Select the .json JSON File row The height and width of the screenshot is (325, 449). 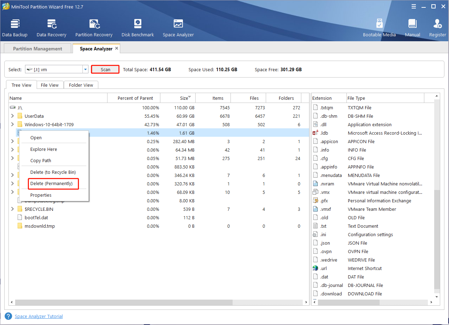pos(373,243)
